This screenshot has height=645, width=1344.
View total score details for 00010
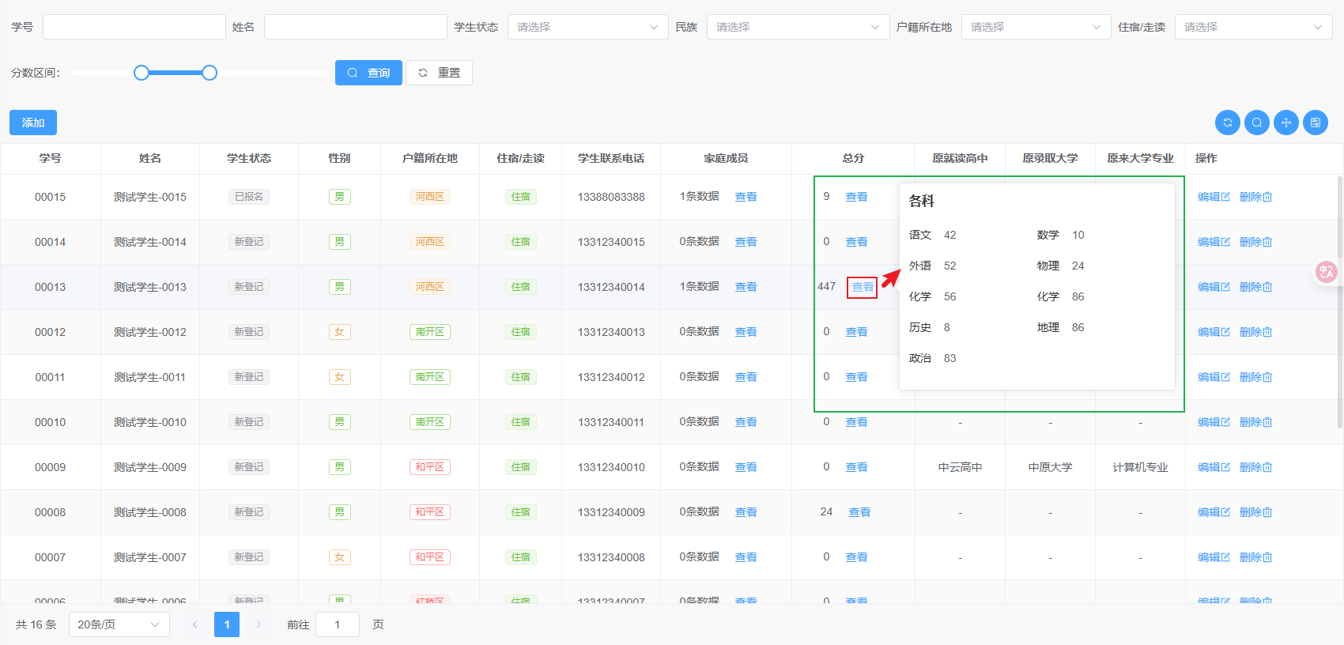(x=856, y=422)
